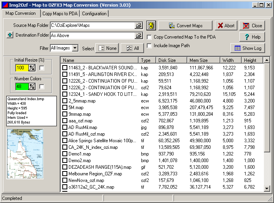Click the Source Map Folder path field
Image resolution: width=274 pixels, height=203 pixels.
[x=93, y=26]
